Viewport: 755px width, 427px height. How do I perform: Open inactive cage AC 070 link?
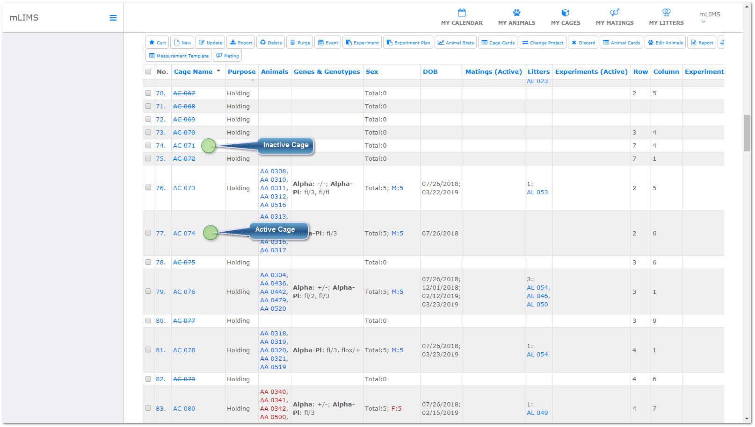(184, 132)
